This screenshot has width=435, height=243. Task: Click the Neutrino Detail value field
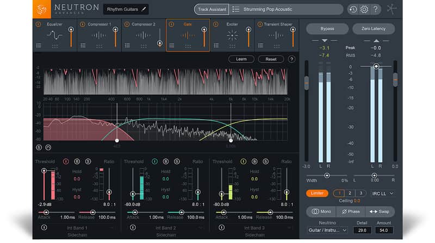[362, 231]
